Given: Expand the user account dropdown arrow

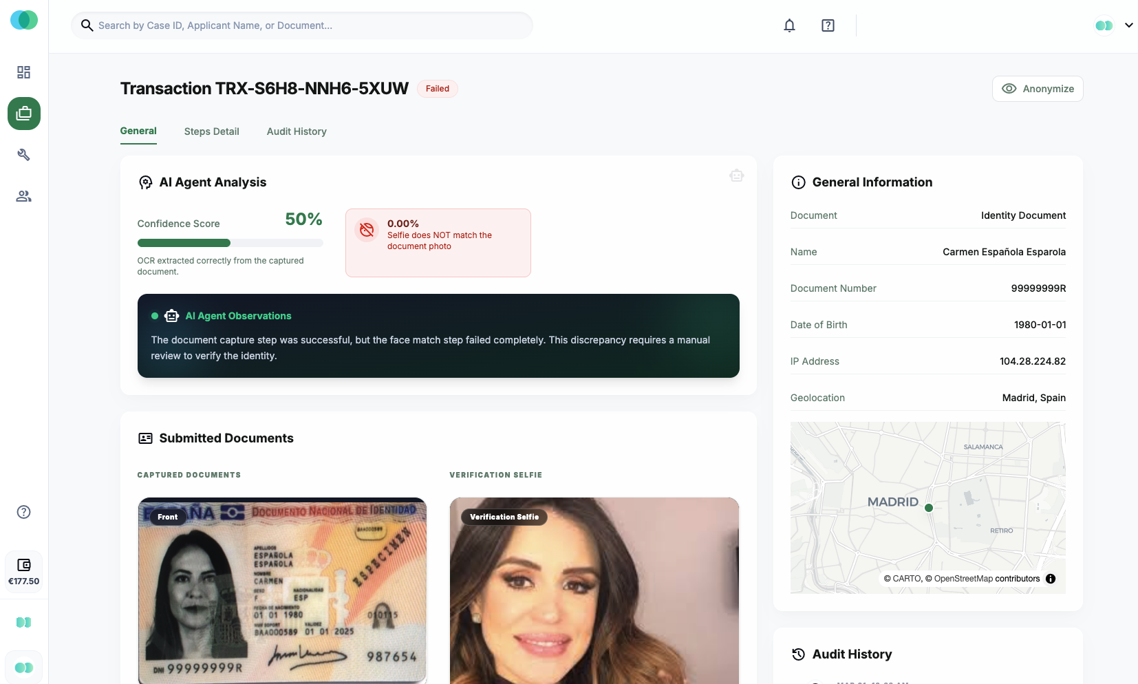Looking at the screenshot, I should pyautogui.click(x=1129, y=25).
